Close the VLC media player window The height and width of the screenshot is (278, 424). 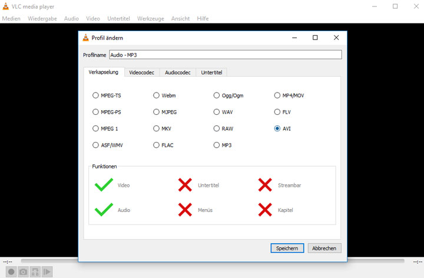(x=416, y=6)
